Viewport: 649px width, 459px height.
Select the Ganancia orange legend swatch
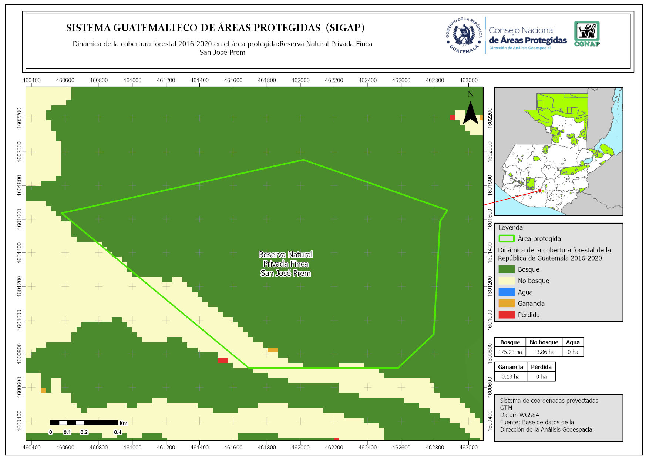[x=506, y=304]
